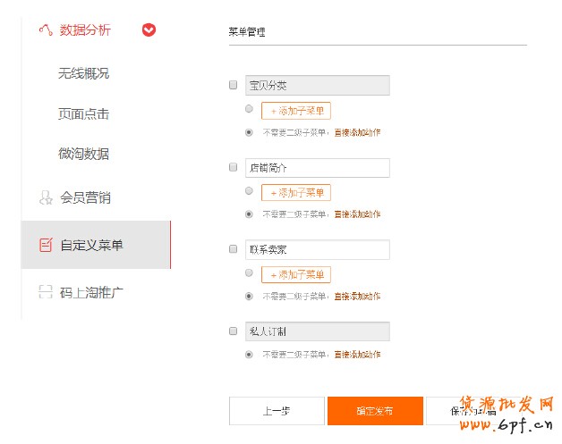Go to 微淘数据 page
Image resolution: width=562 pixels, height=444 pixels.
(83, 154)
